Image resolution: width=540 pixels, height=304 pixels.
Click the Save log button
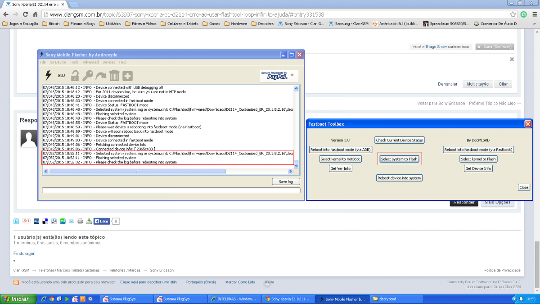286,181
